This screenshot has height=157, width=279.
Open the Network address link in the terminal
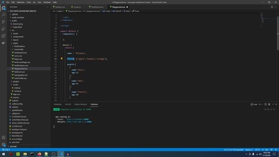pyautogui.click(x=79, y=122)
